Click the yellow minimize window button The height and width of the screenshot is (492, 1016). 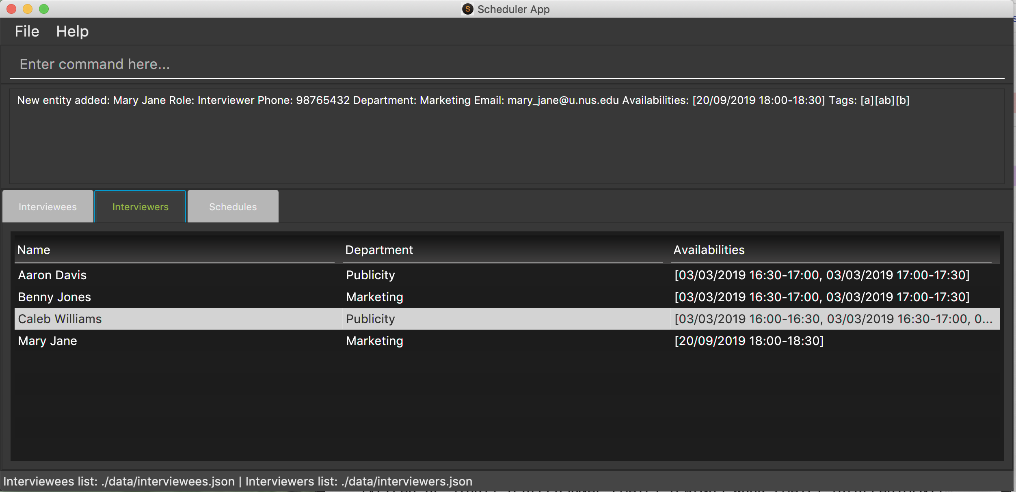(x=28, y=9)
